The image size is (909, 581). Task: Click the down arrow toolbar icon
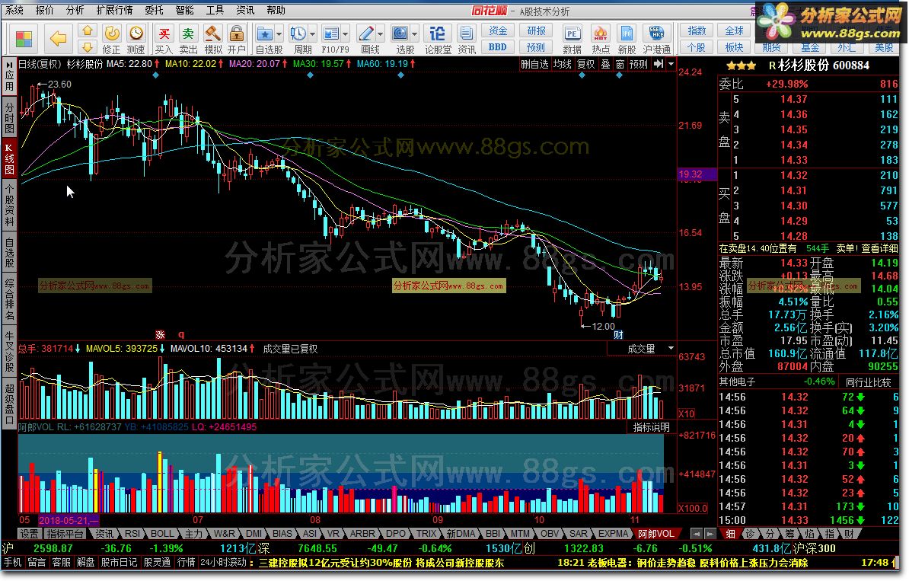tap(88, 47)
